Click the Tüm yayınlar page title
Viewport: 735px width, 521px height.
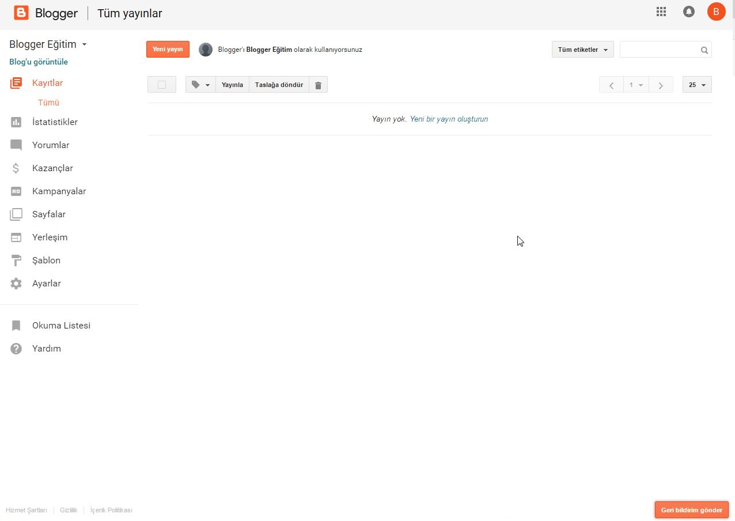[x=130, y=13]
